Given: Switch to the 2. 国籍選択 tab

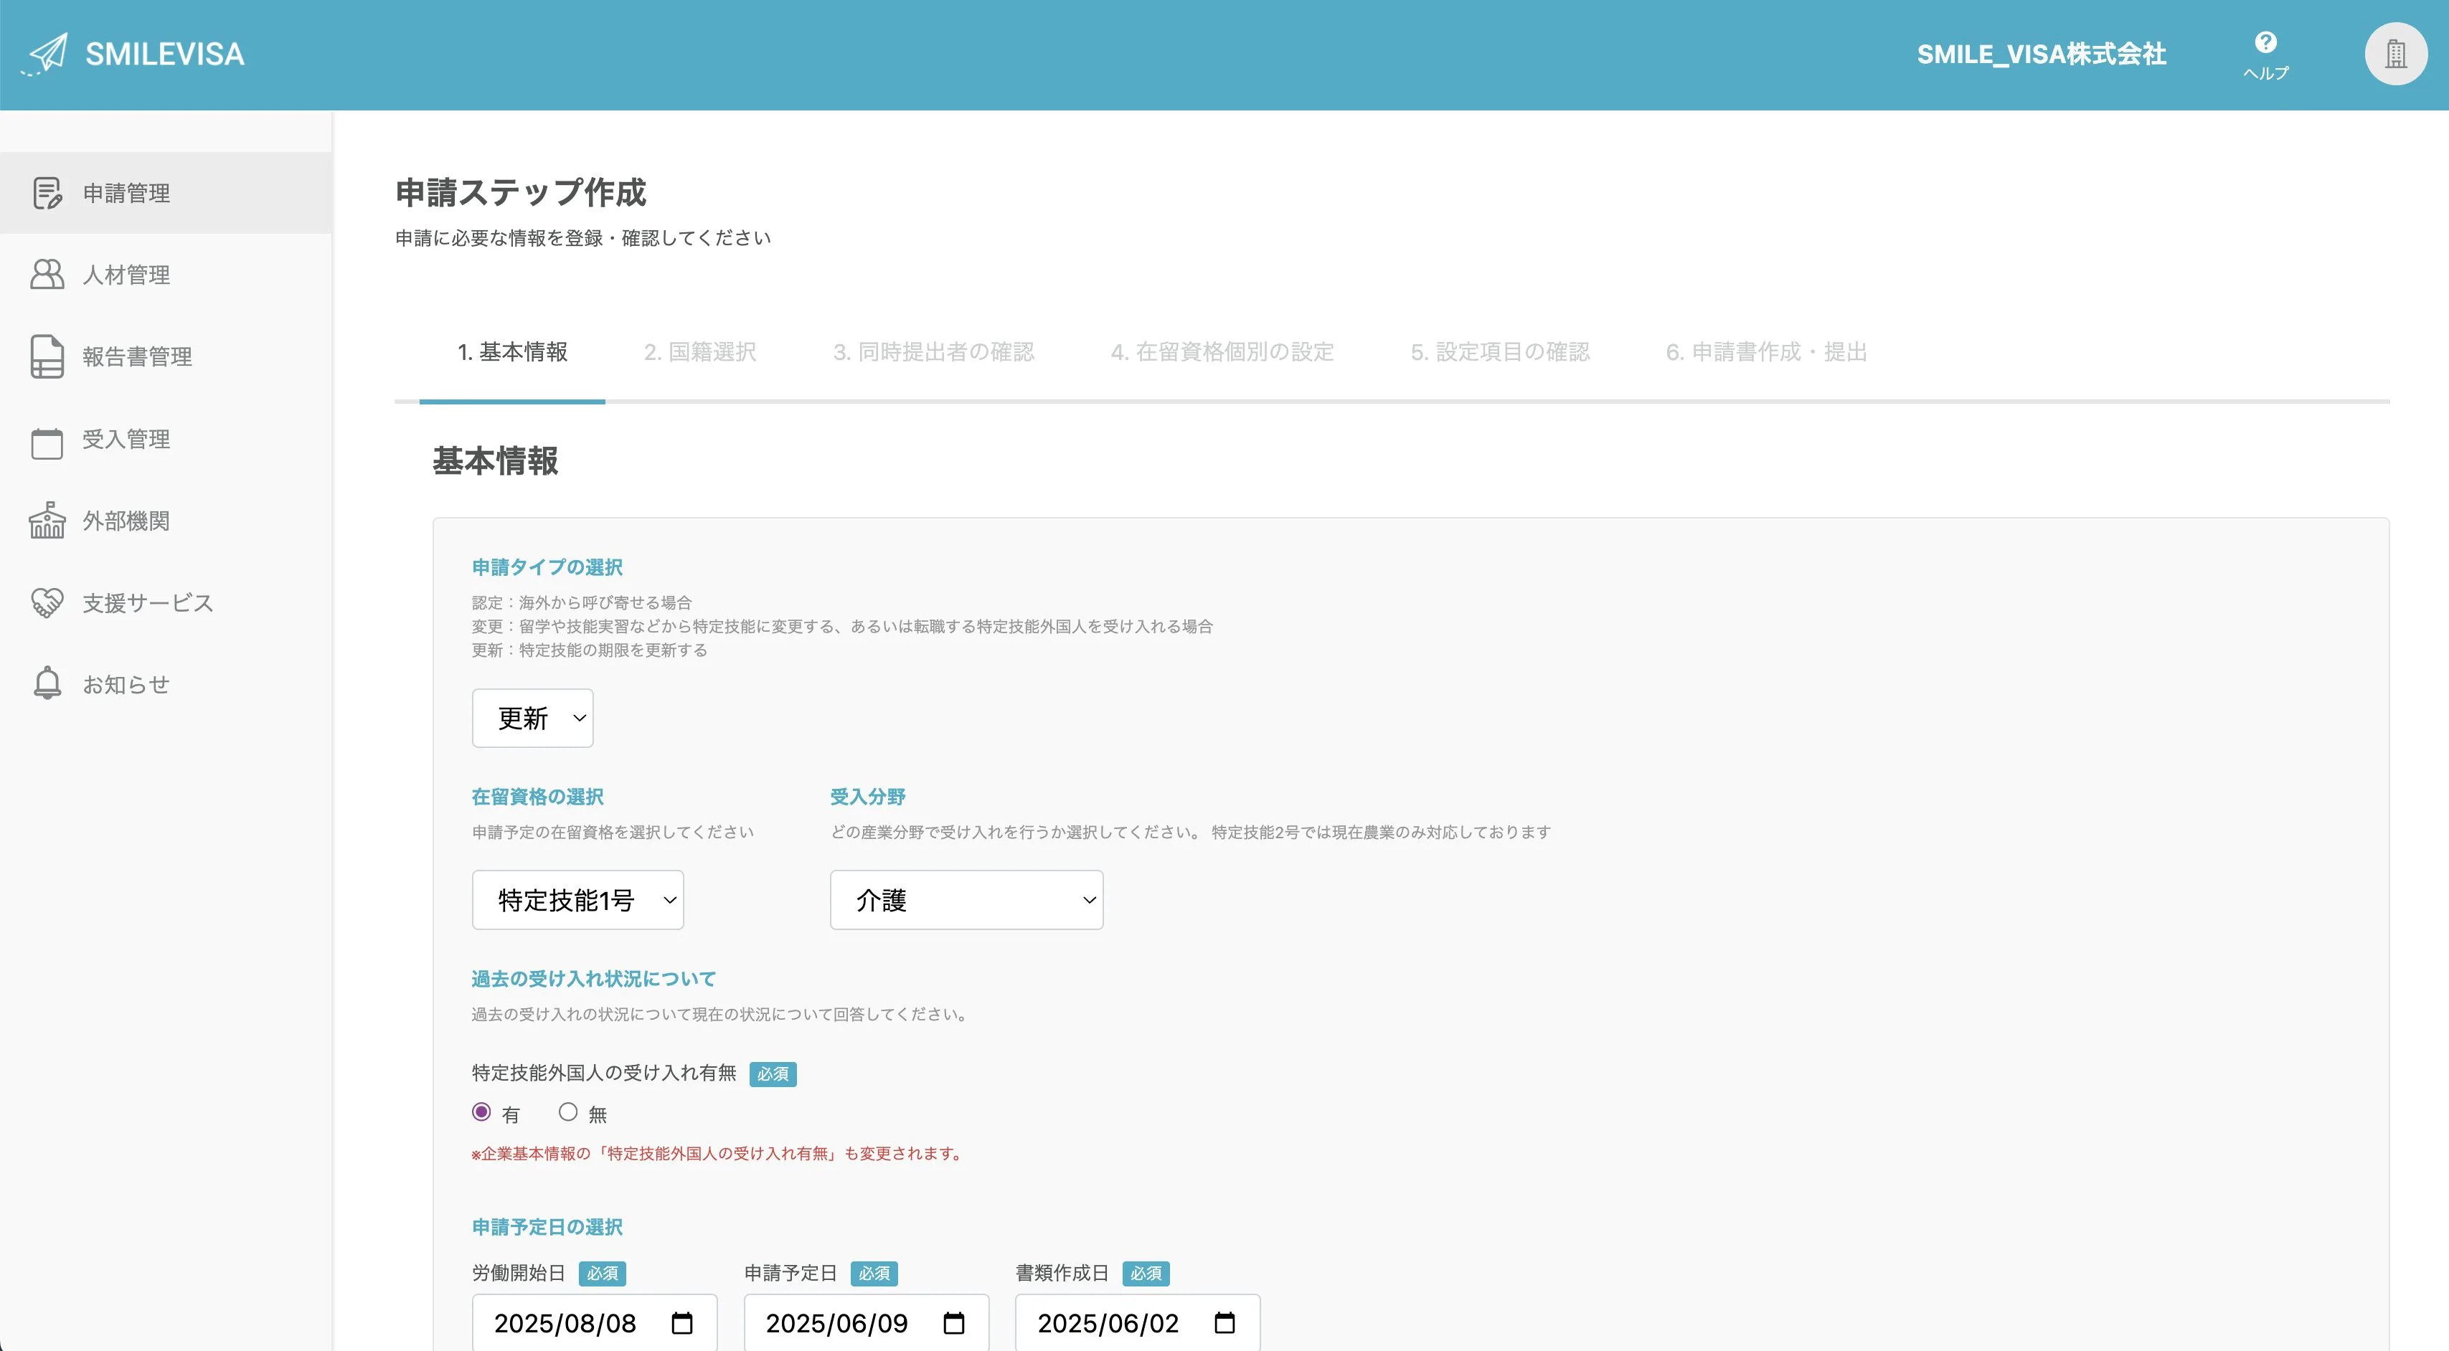Looking at the screenshot, I should coord(699,353).
